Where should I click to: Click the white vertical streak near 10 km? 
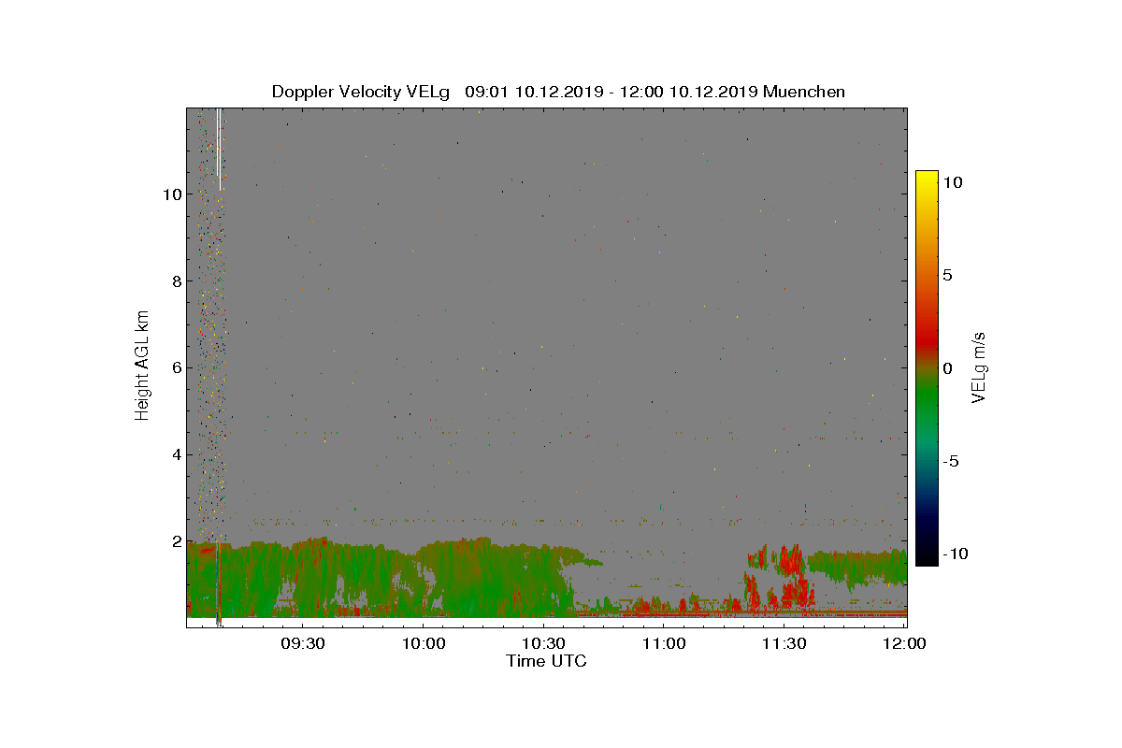219,148
